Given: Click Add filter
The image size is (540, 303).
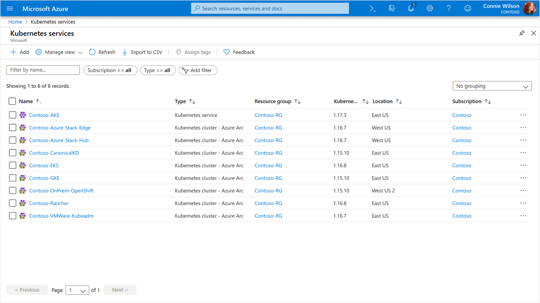Looking at the screenshot, I should [198, 70].
